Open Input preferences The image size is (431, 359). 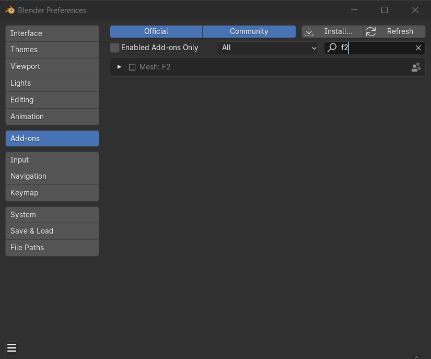coord(52,160)
